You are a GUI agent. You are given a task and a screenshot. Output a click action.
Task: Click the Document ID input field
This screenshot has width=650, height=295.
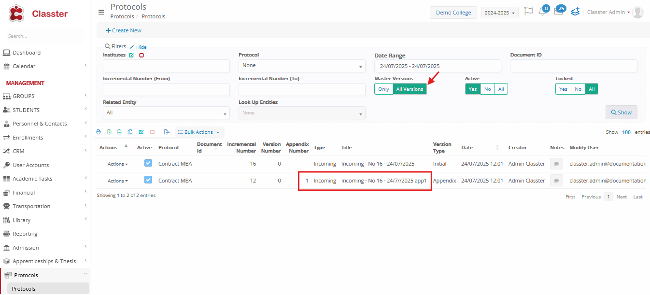pyautogui.click(x=573, y=66)
